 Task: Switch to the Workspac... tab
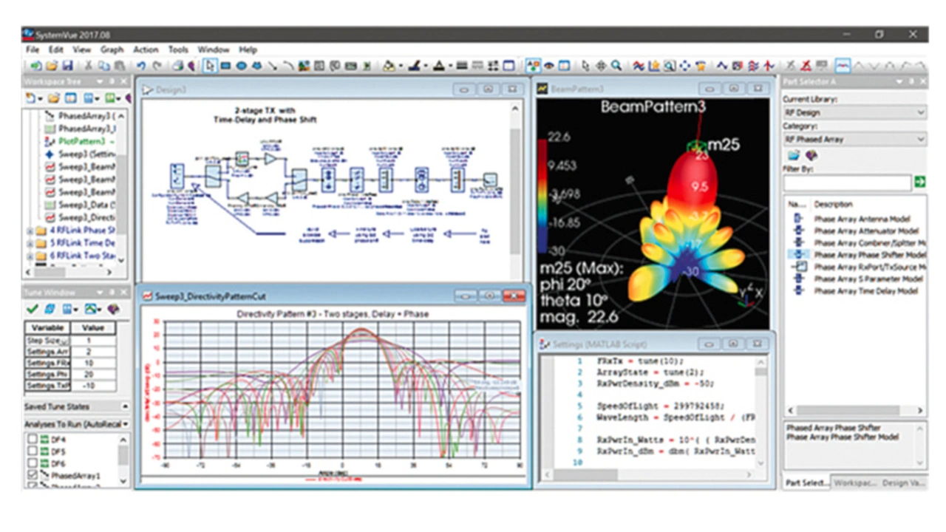[x=854, y=482]
